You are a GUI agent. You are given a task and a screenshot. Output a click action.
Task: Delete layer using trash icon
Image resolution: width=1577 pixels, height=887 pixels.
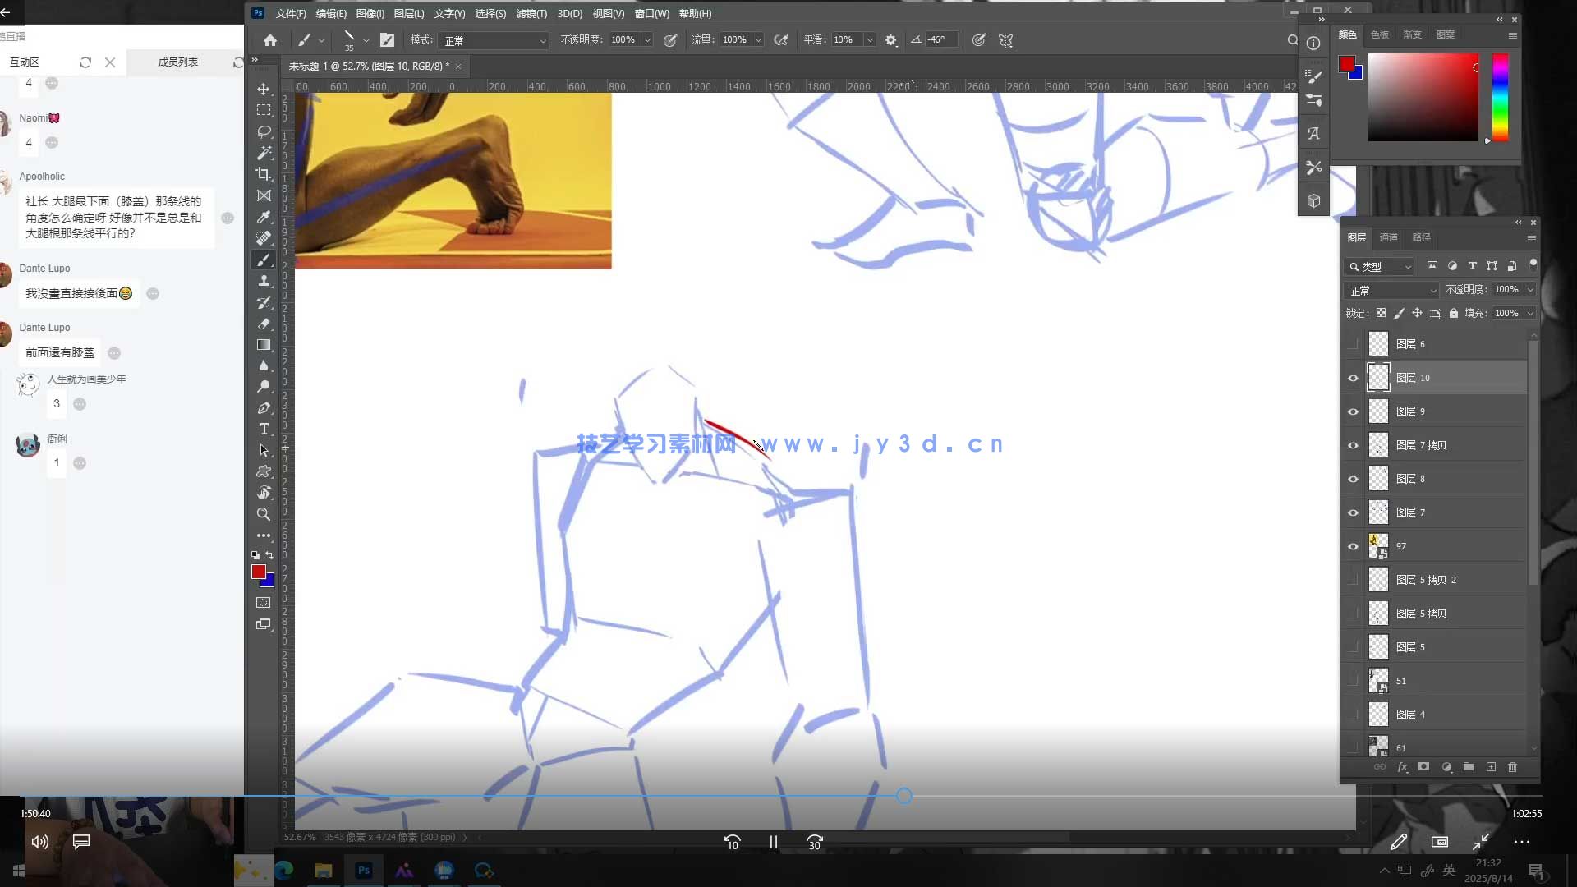(1512, 767)
